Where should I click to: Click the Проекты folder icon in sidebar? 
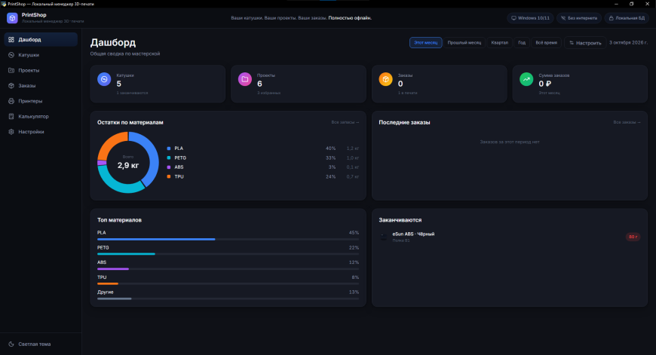point(11,70)
